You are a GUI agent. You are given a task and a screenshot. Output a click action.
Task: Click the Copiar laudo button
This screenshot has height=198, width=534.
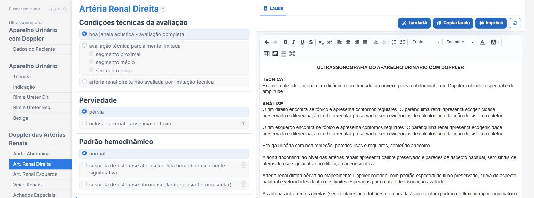tap(453, 23)
